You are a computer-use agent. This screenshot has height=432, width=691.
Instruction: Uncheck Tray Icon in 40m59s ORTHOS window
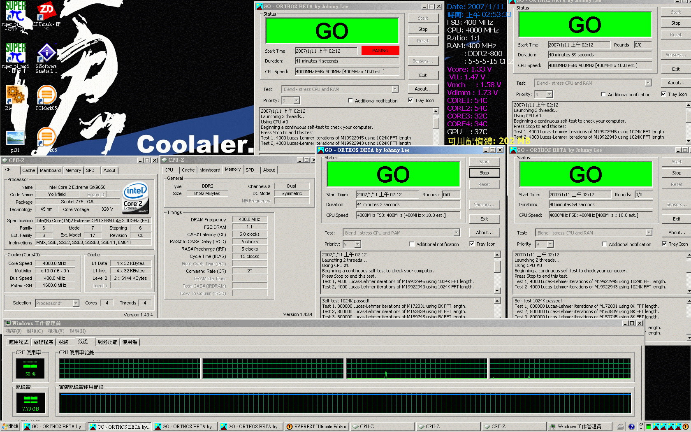click(x=663, y=94)
